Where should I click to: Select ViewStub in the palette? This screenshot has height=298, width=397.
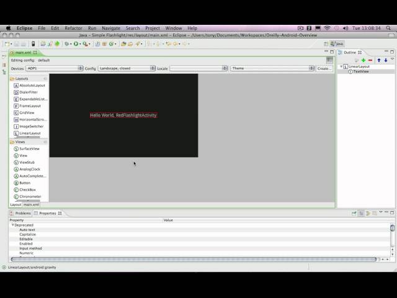tap(24, 163)
